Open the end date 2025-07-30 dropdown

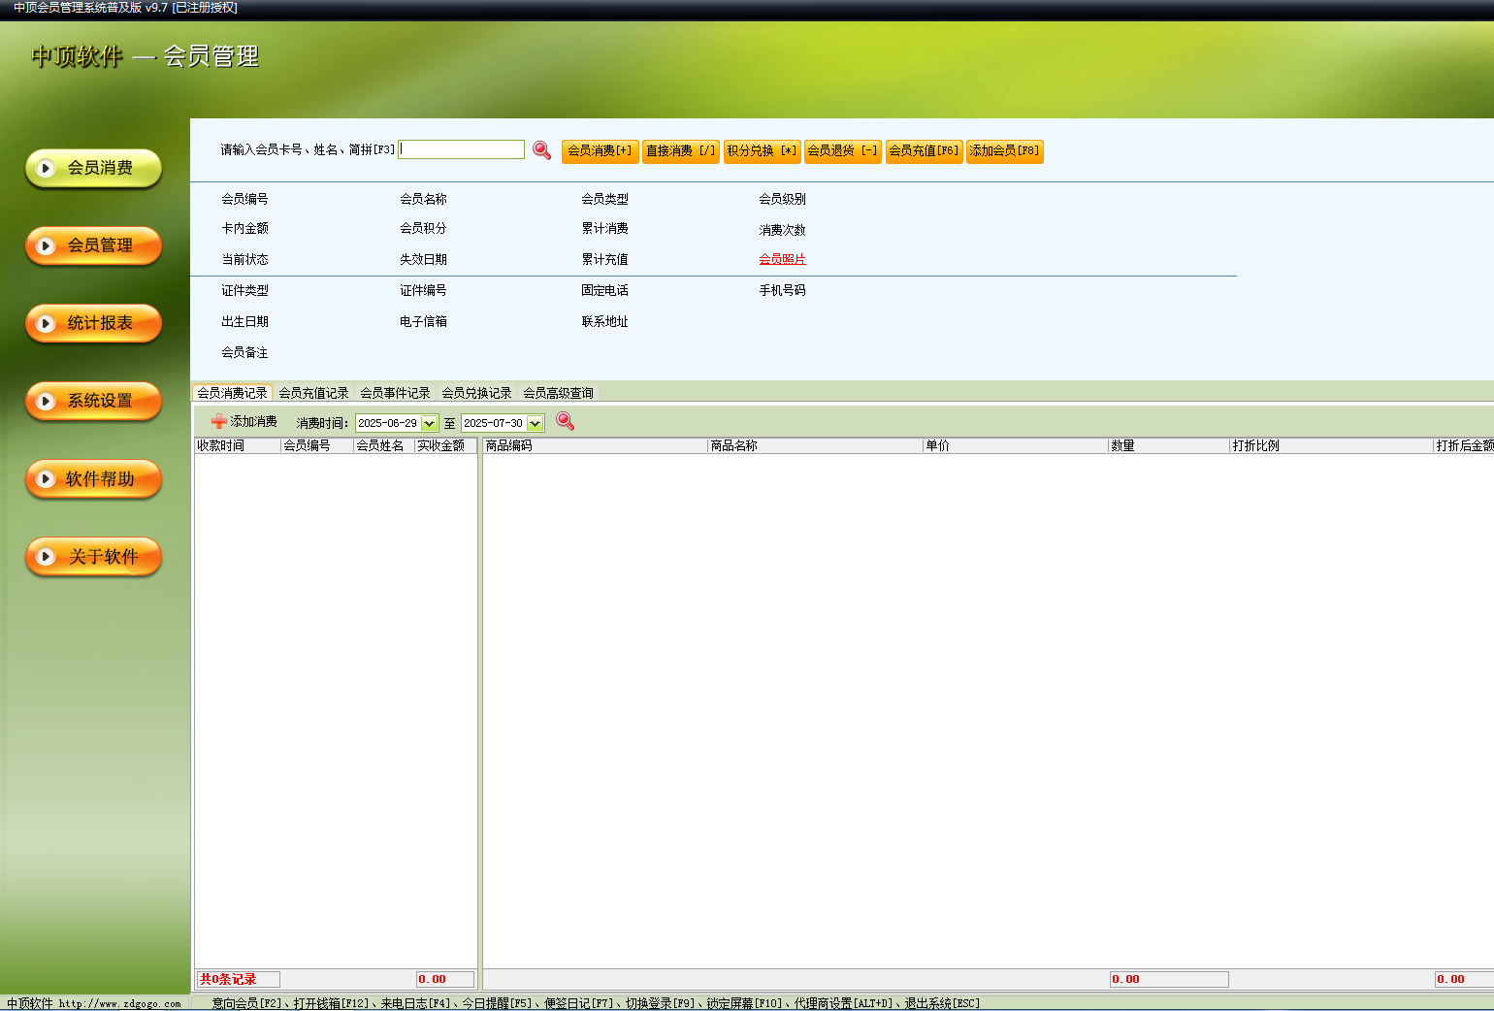pyautogui.click(x=535, y=423)
